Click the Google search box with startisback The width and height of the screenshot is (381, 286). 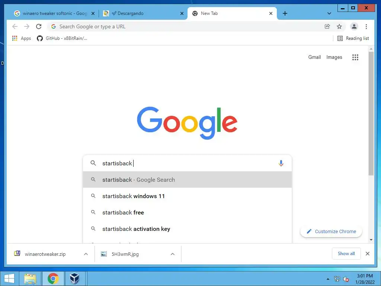pyautogui.click(x=187, y=163)
